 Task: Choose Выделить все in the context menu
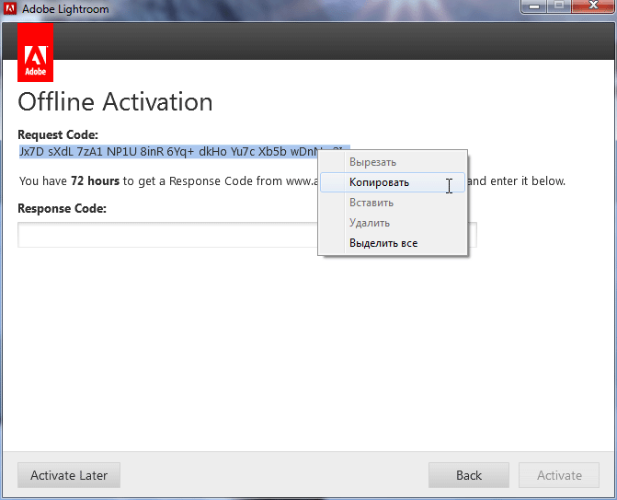pos(393,243)
